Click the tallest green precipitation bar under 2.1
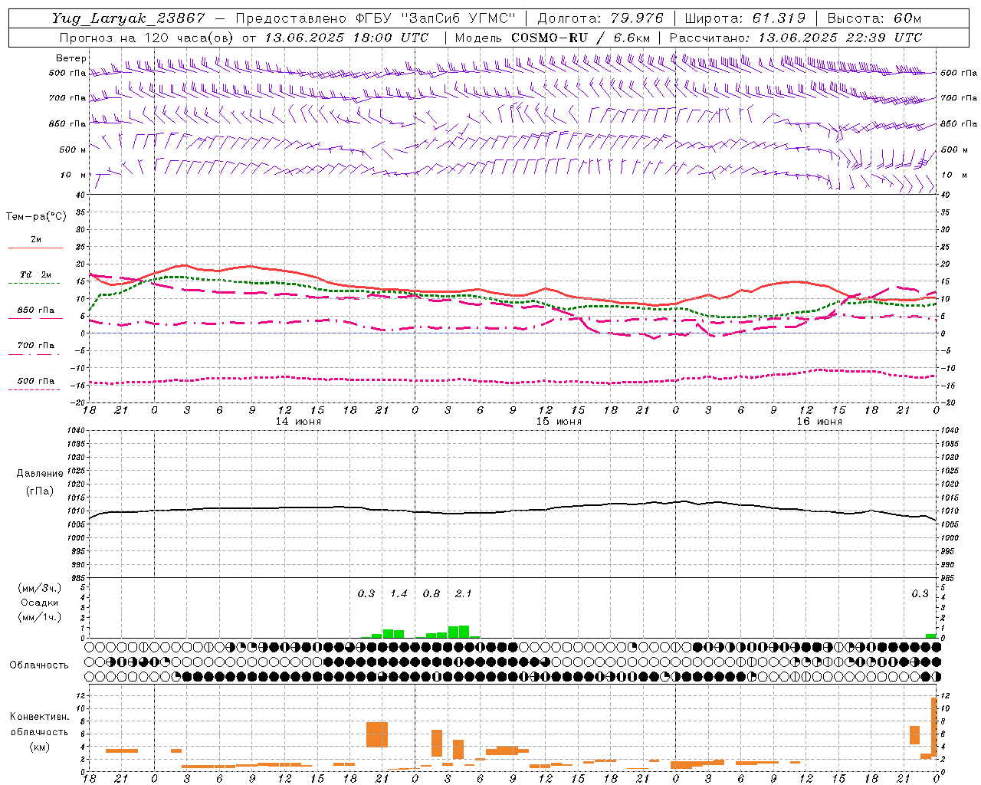This screenshot has height=785, width=981. tap(464, 632)
